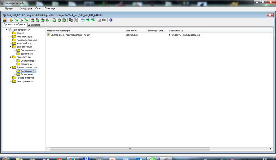The image size is (276, 160).
Task: Open the Проект menu
Action: pos(9,8)
